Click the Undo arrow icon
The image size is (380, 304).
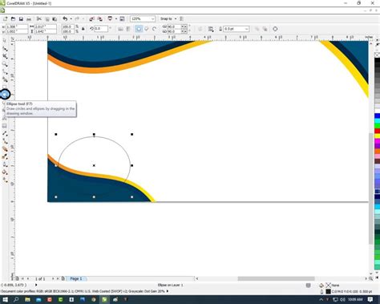[x=65, y=18]
